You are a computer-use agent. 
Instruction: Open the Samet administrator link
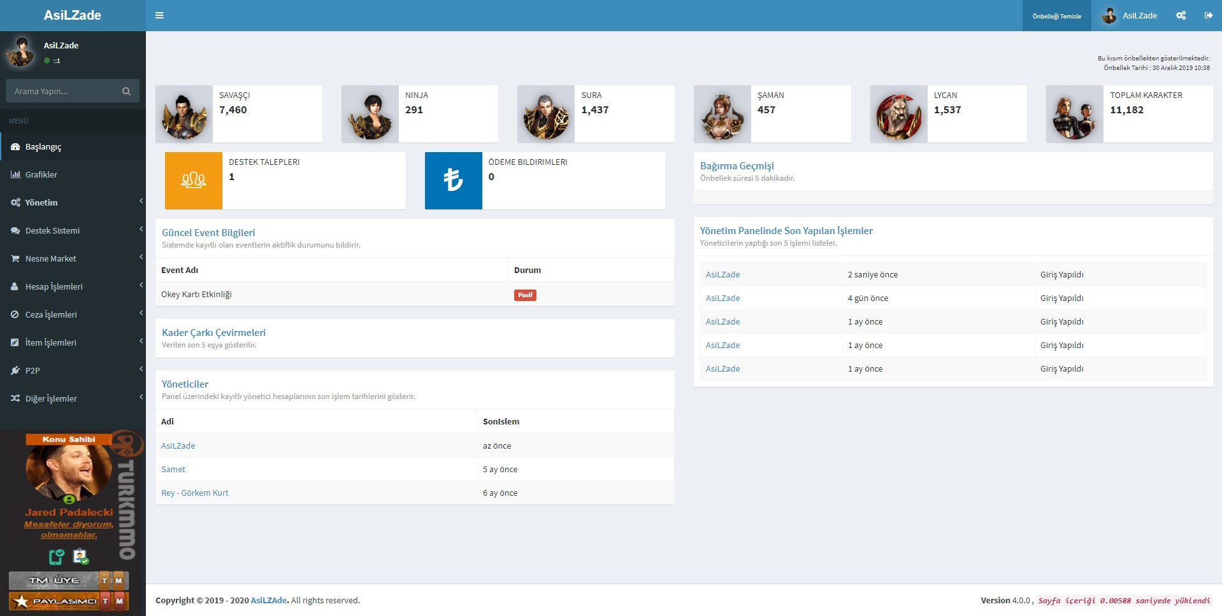[173, 469]
